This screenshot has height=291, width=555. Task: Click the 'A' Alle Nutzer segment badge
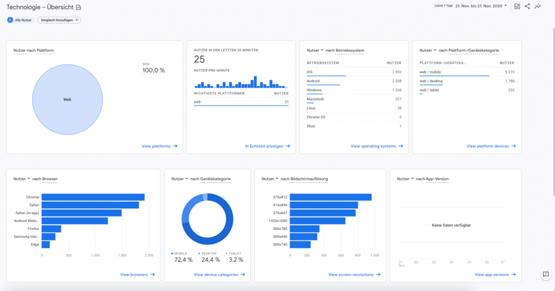10,20
